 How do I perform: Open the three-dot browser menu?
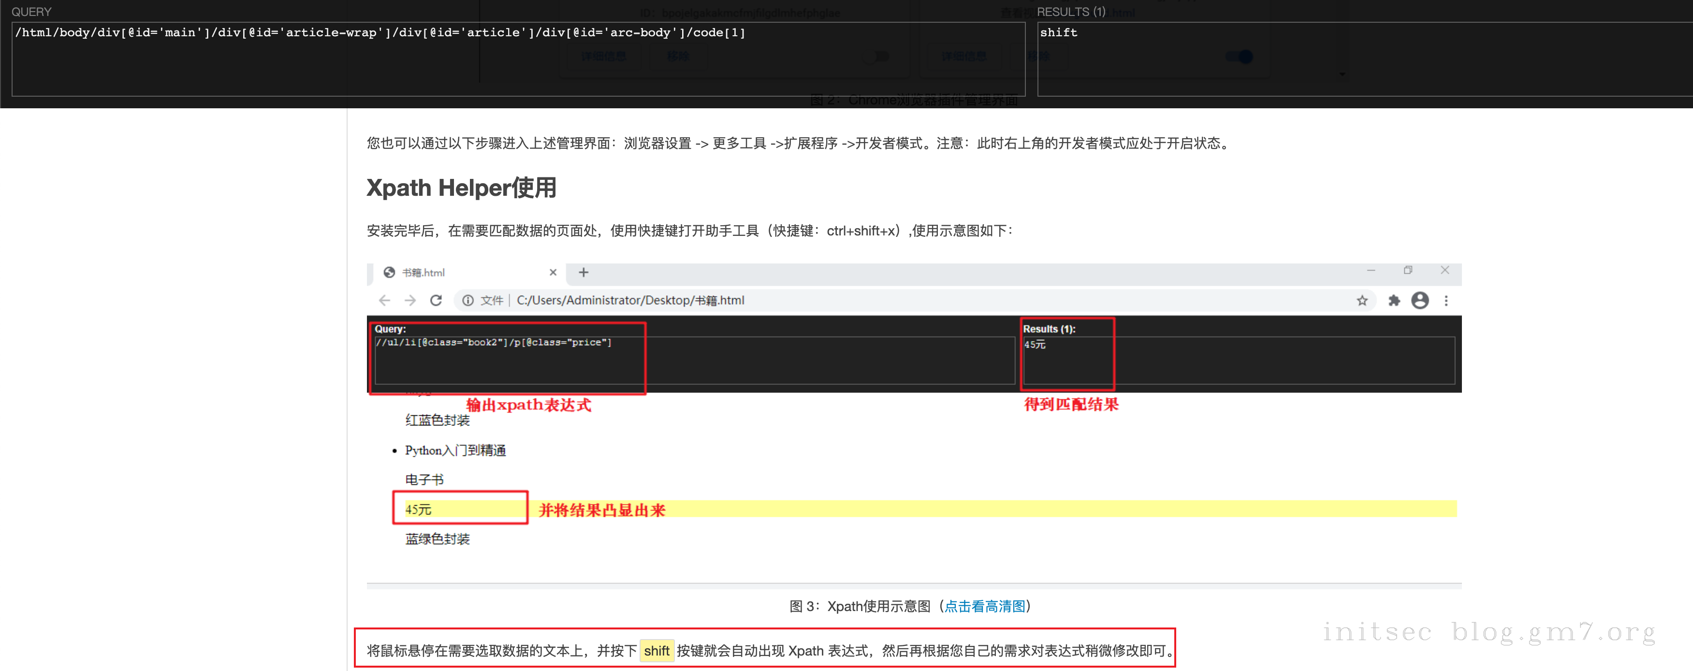1446,300
